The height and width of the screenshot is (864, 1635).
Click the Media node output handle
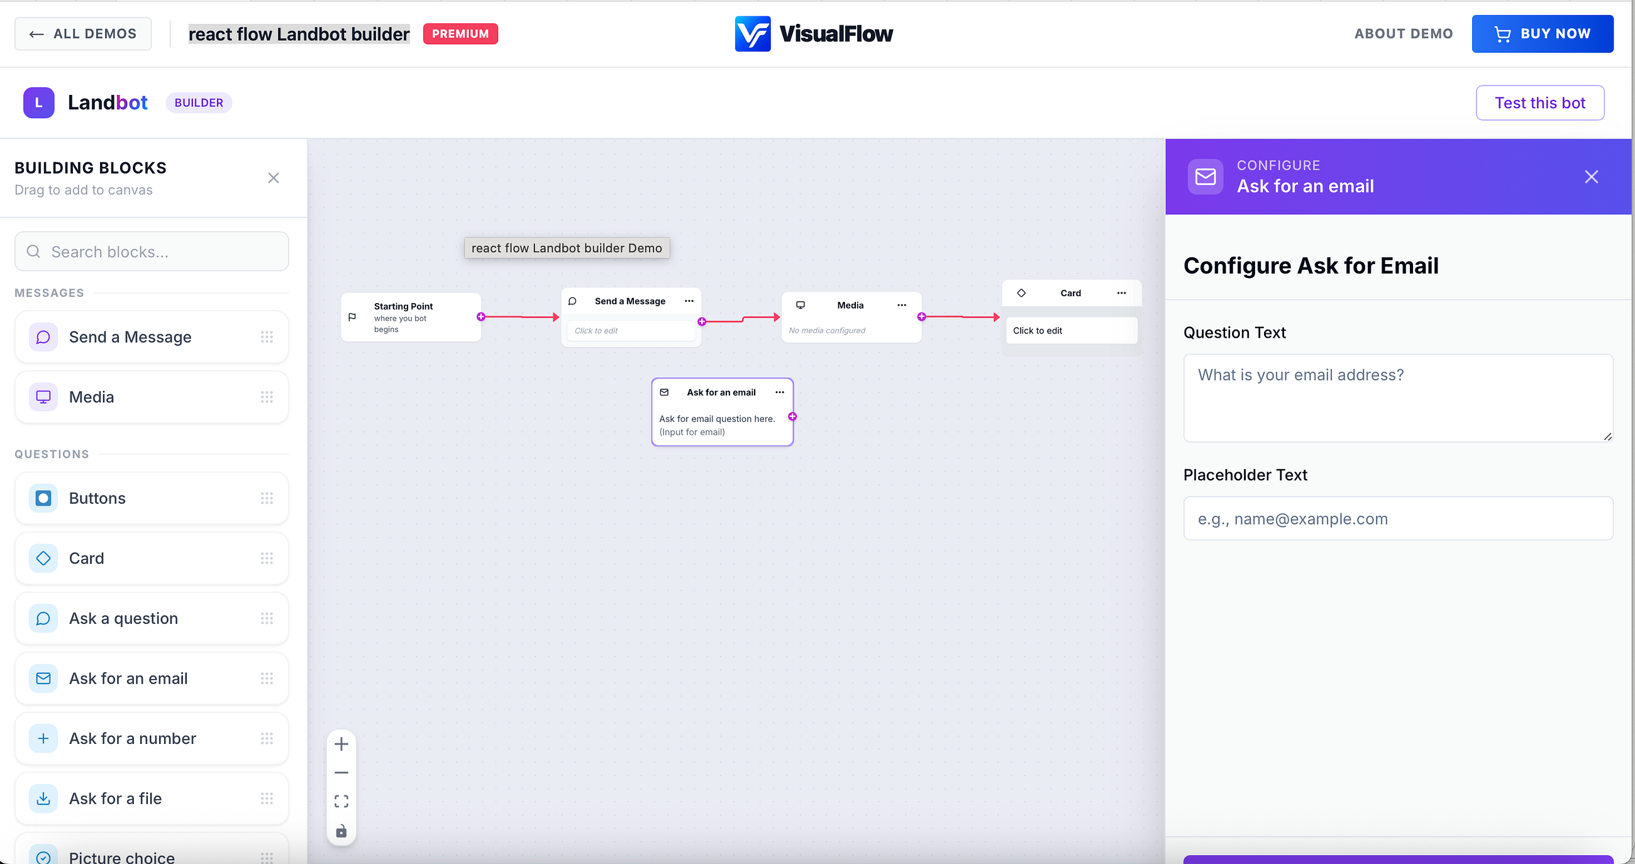[x=922, y=317]
